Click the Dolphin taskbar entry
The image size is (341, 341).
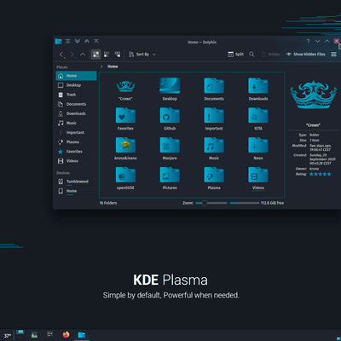[x=82, y=335]
